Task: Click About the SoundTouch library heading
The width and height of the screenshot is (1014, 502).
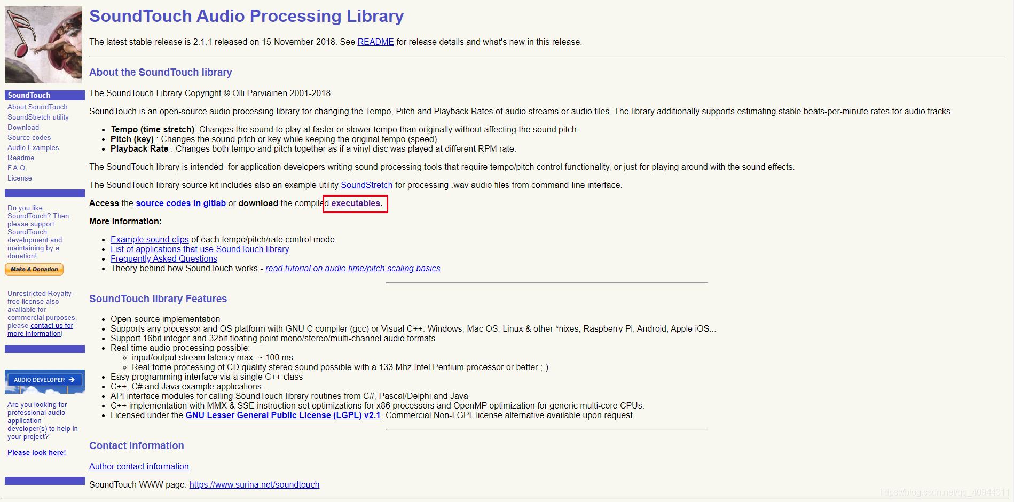Action: [160, 73]
